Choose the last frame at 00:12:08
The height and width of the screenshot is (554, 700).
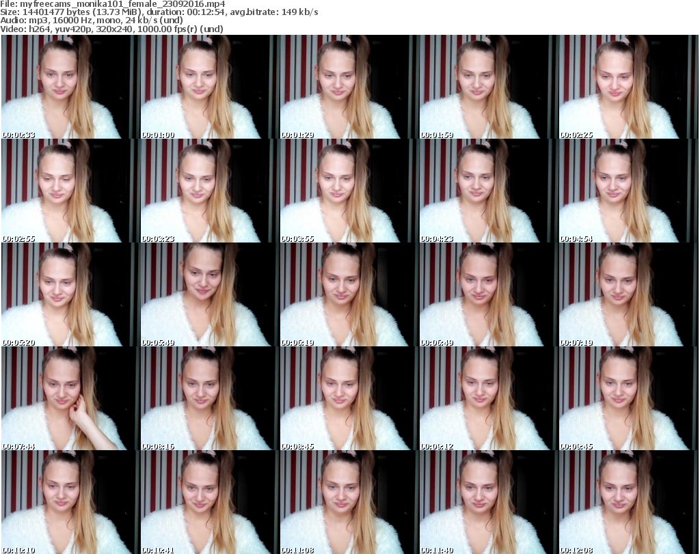(628, 502)
